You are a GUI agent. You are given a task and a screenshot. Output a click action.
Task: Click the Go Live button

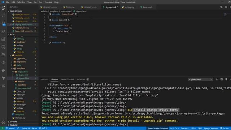coord(225,128)
